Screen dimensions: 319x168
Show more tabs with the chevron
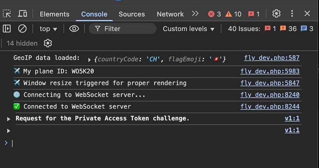point(195,14)
